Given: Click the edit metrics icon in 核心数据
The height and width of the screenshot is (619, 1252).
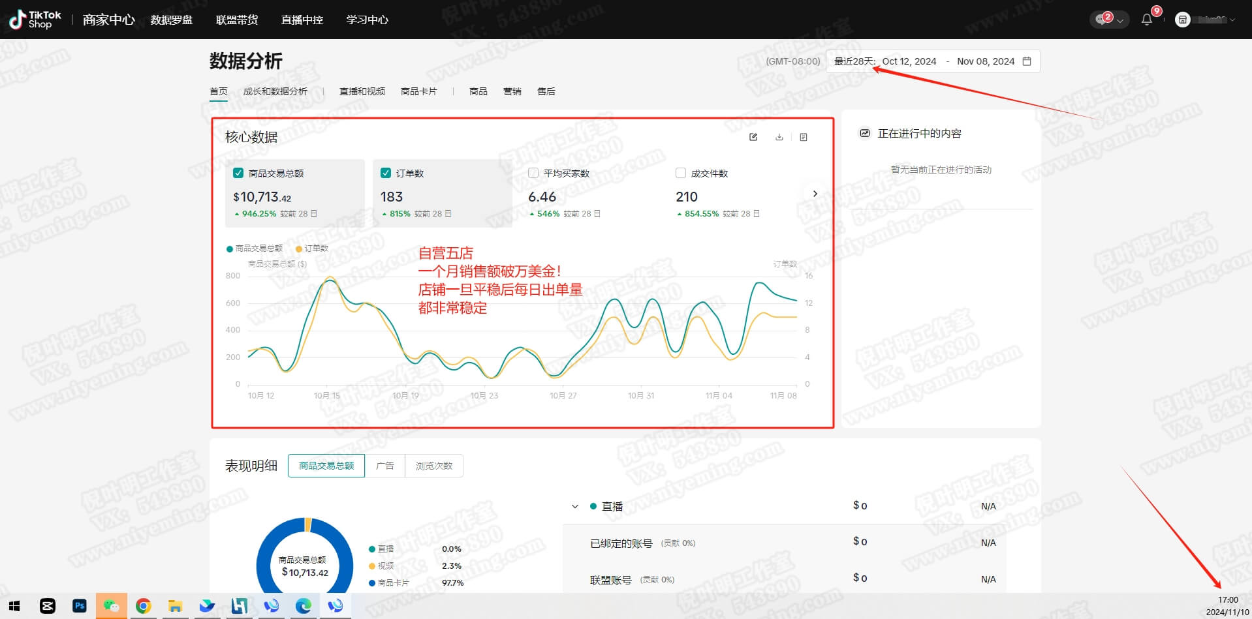Looking at the screenshot, I should point(753,137).
